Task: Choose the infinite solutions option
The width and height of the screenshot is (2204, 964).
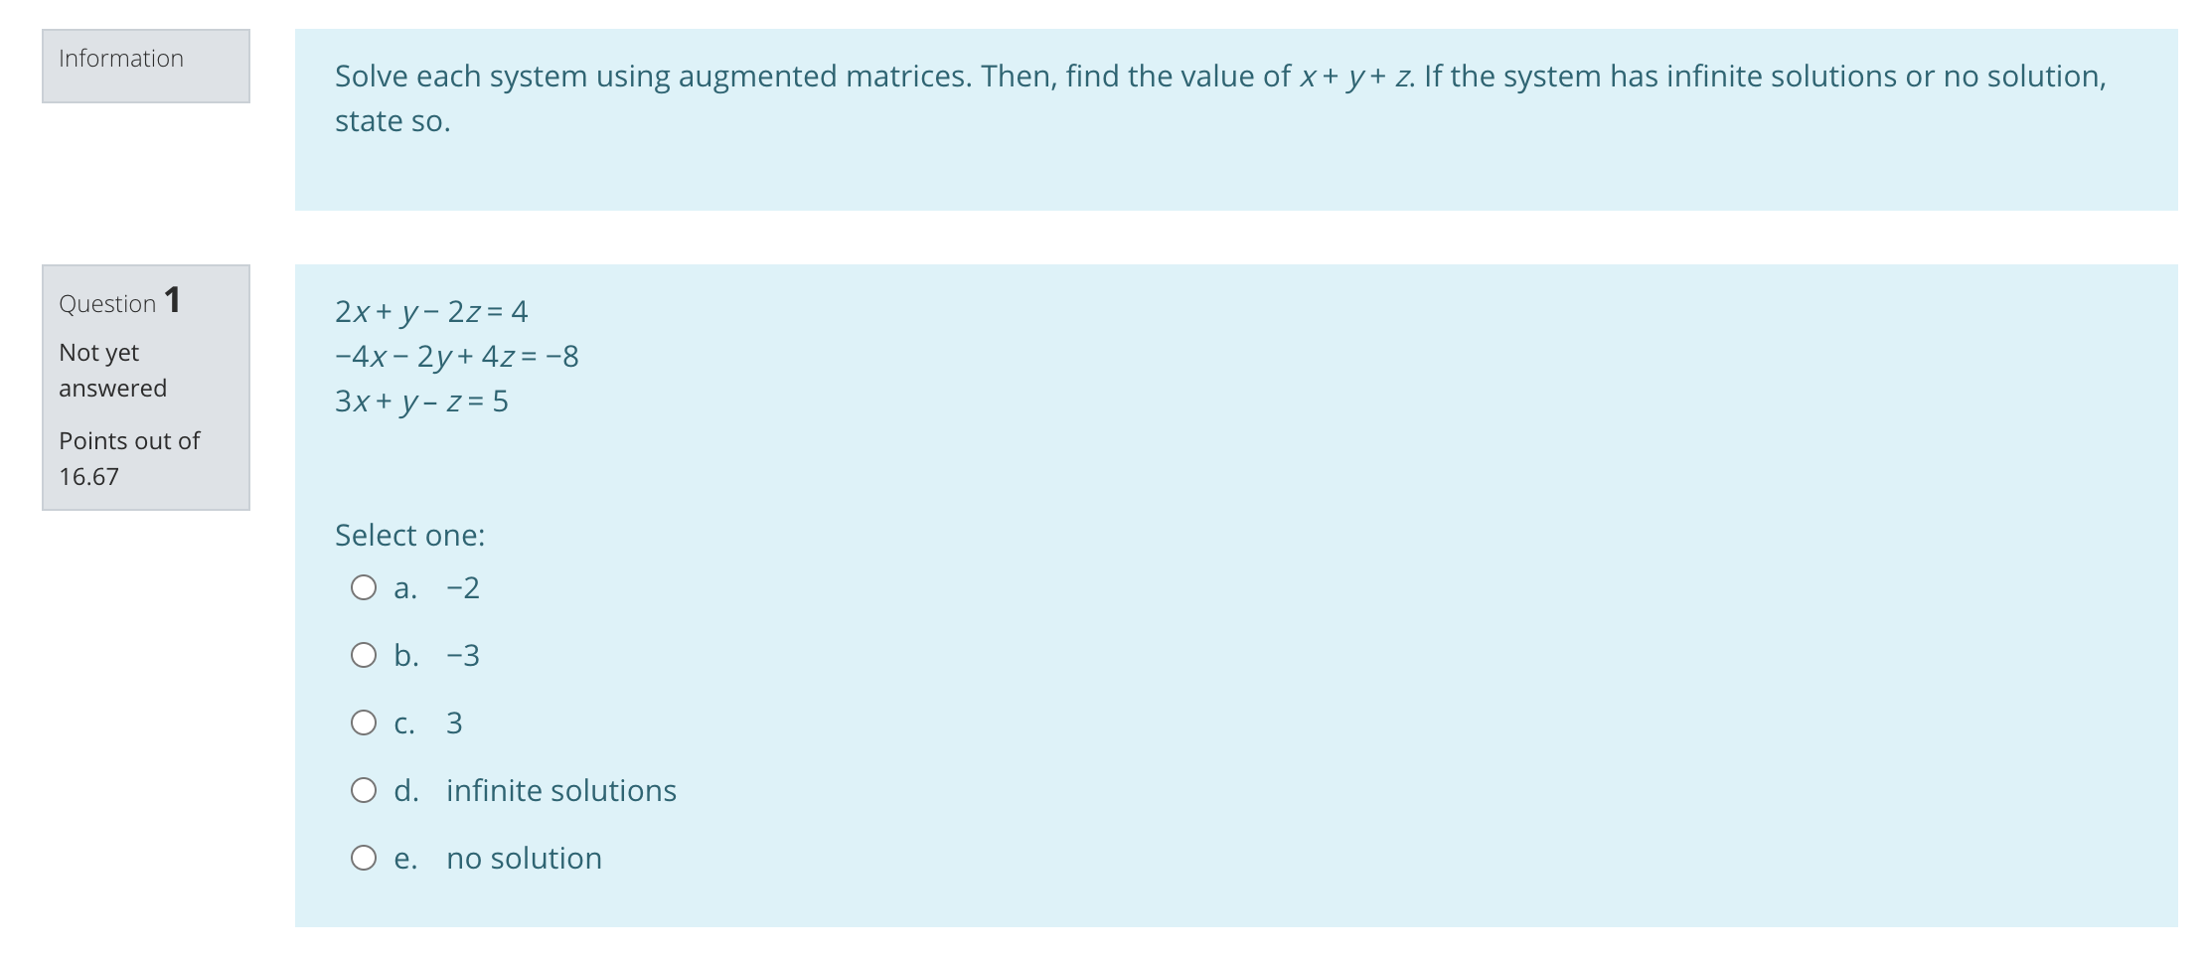Action: (367, 789)
